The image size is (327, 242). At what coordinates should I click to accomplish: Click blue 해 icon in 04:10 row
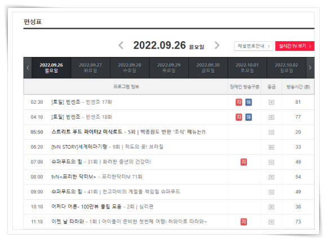click(249, 117)
